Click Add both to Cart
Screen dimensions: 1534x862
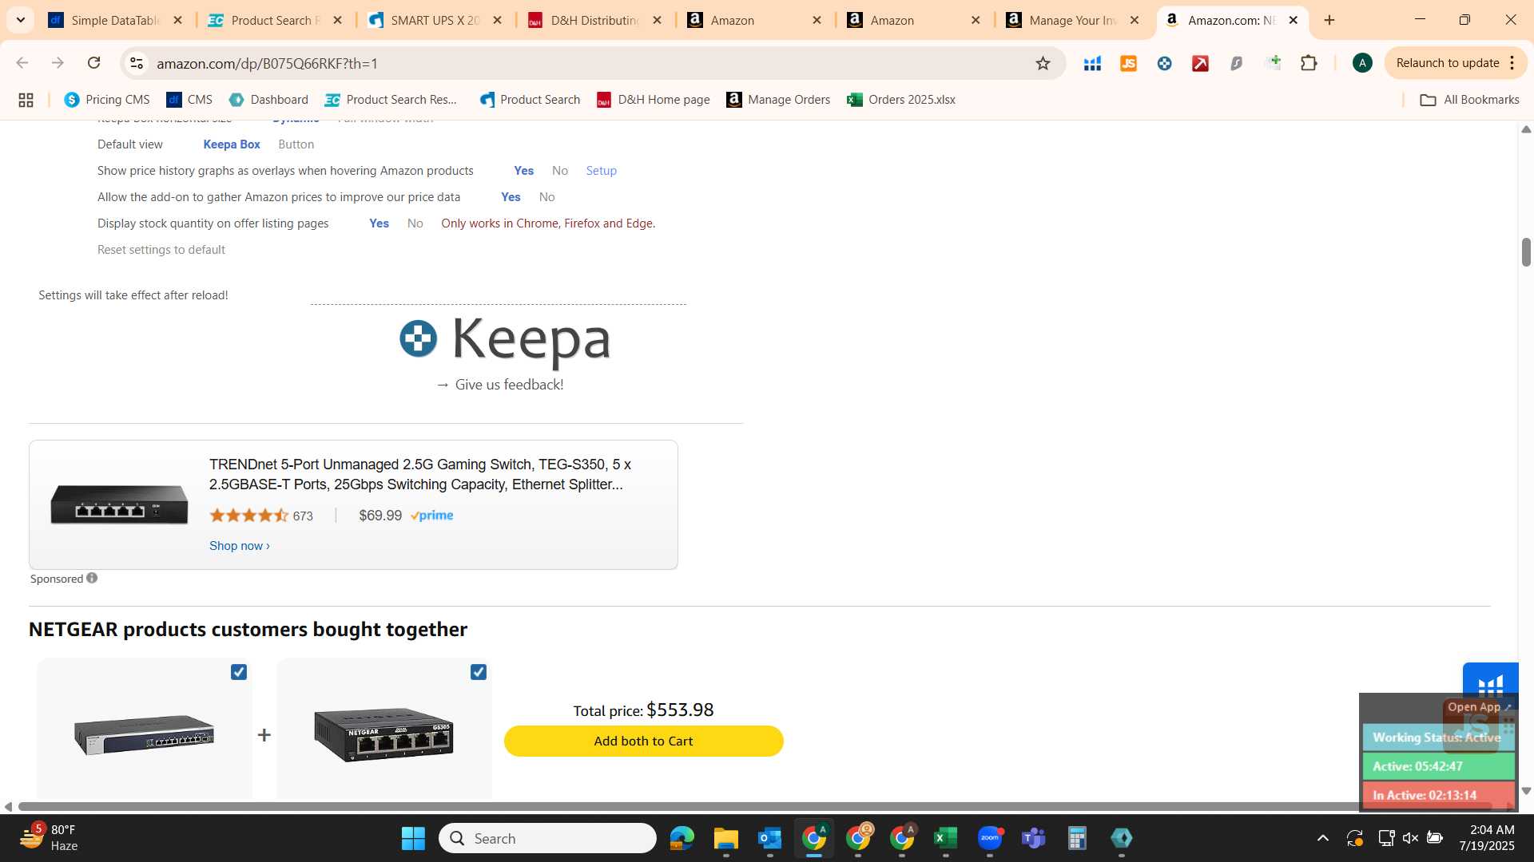[643, 741]
